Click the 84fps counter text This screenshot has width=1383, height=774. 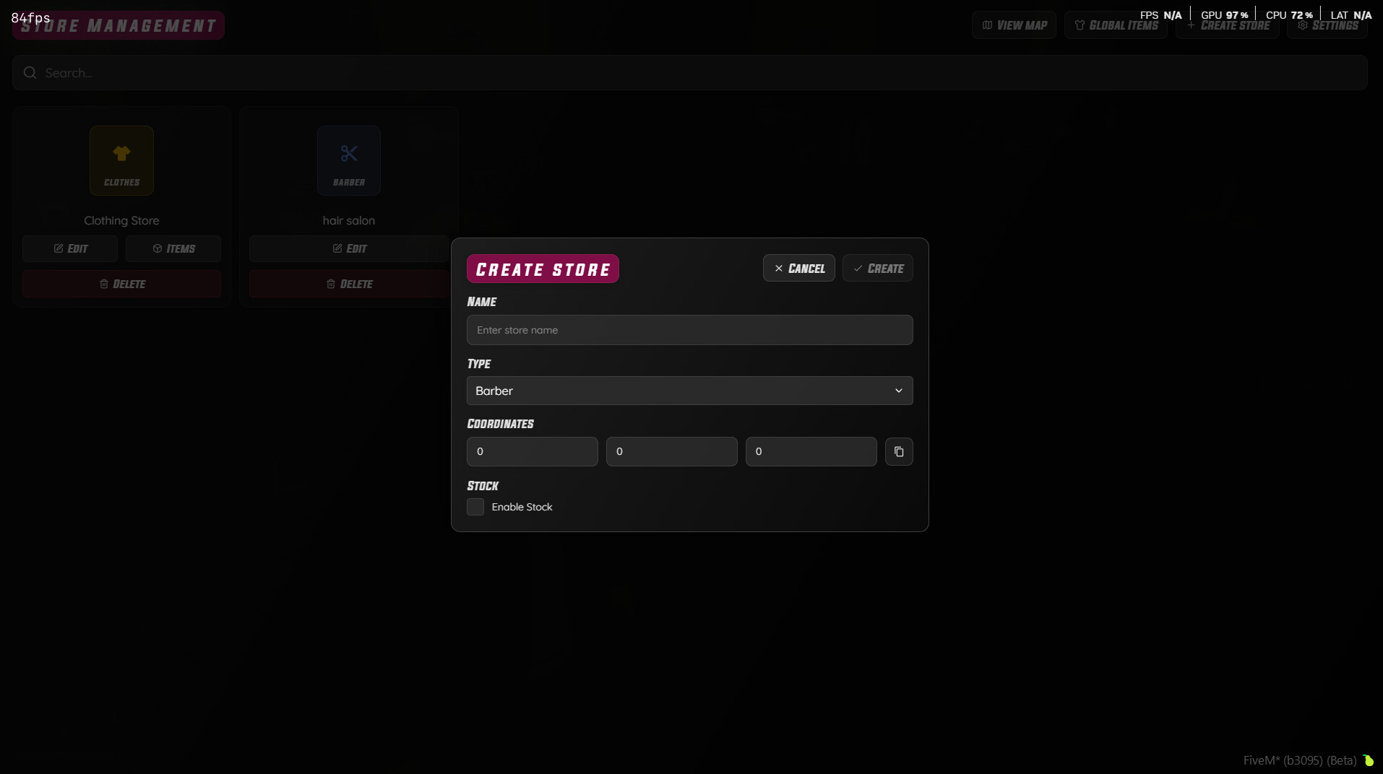[31, 17]
